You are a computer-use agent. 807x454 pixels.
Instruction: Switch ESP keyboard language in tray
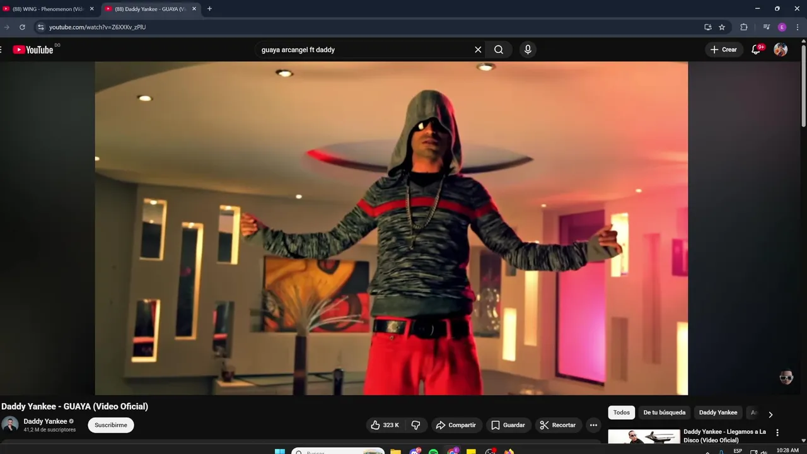pos(738,451)
